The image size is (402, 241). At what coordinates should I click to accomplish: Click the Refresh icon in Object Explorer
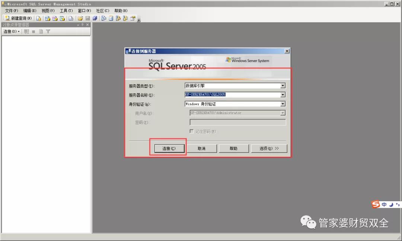click(x=41, y=32)
